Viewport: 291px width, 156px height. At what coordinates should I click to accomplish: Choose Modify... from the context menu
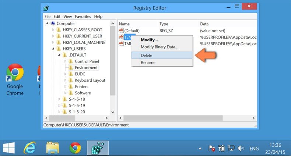point(162,40)
